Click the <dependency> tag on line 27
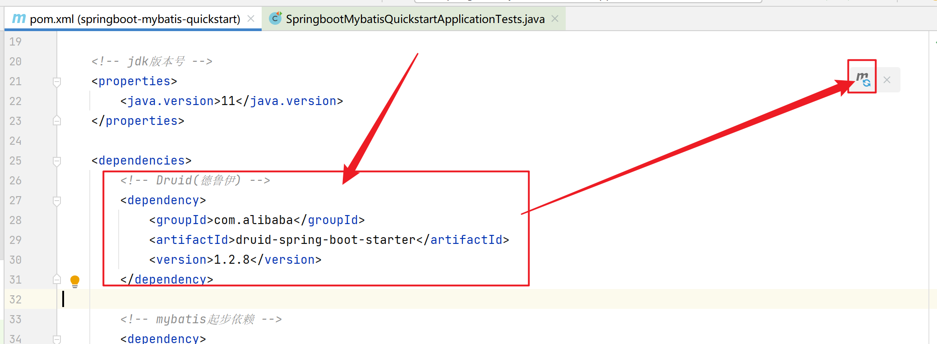 [x=163, y=200]
